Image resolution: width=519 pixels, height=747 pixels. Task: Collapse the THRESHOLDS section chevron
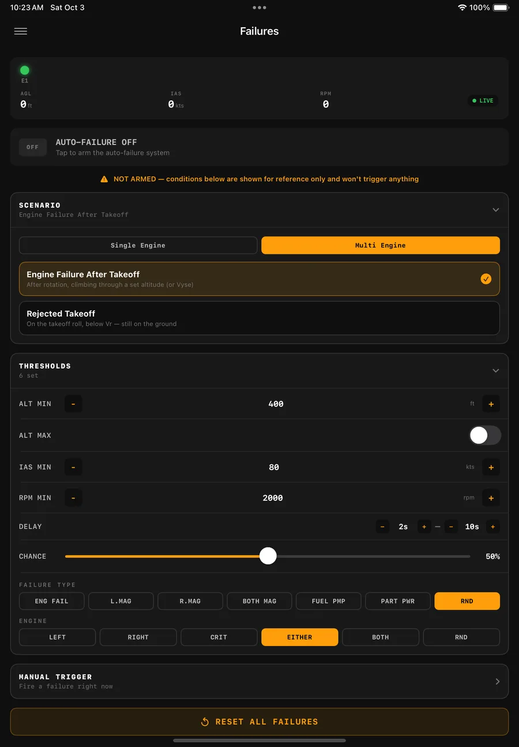496,371
